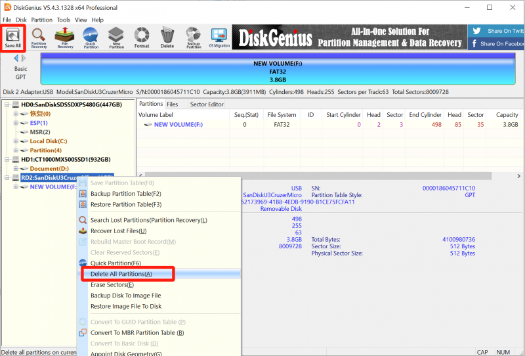Image resolution: width=525 pixels, height=356 pixels.
Task: Open the Partition menu
Action: click(42, 20)
